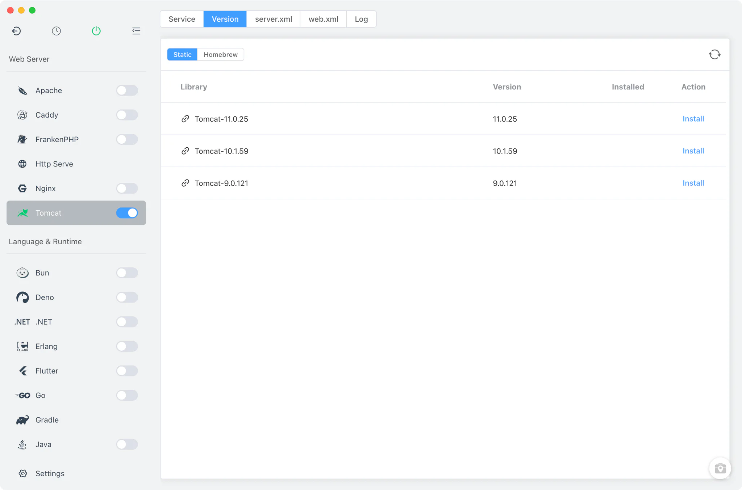Click the Tomcat-10.1.59 library name

[x=221, y=151]
